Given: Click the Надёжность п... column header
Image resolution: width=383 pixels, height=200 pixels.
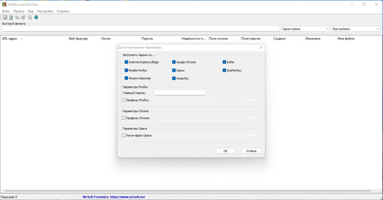Looking at the screenshot, I should coord(193,39).
